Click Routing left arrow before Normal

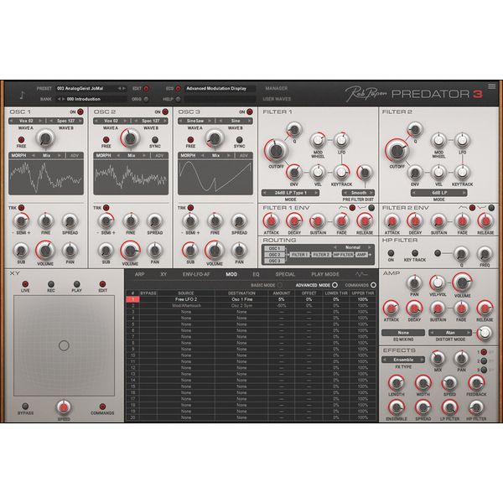pos(335,247)
